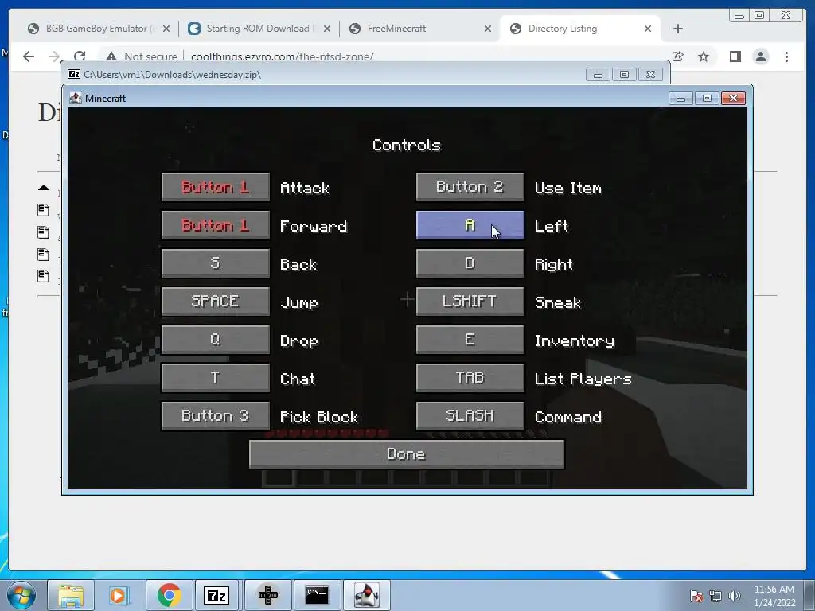The height and width of the screenshot is (611, 815).
Task: Click Button 2 for Use Item
Action: pyautogui.click(x=470, y=187)
